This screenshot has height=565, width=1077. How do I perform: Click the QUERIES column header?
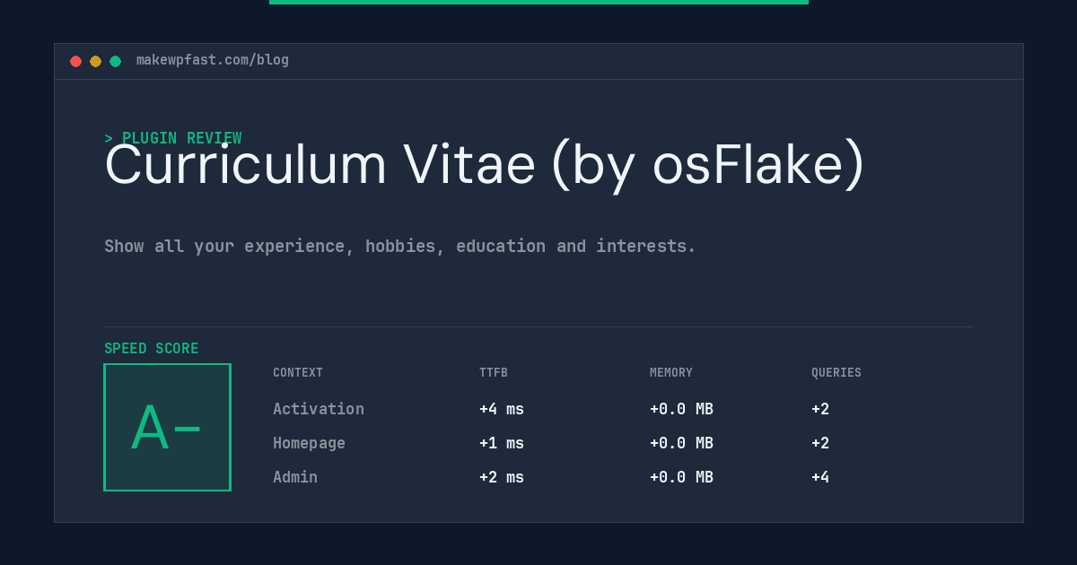(836, 372)
